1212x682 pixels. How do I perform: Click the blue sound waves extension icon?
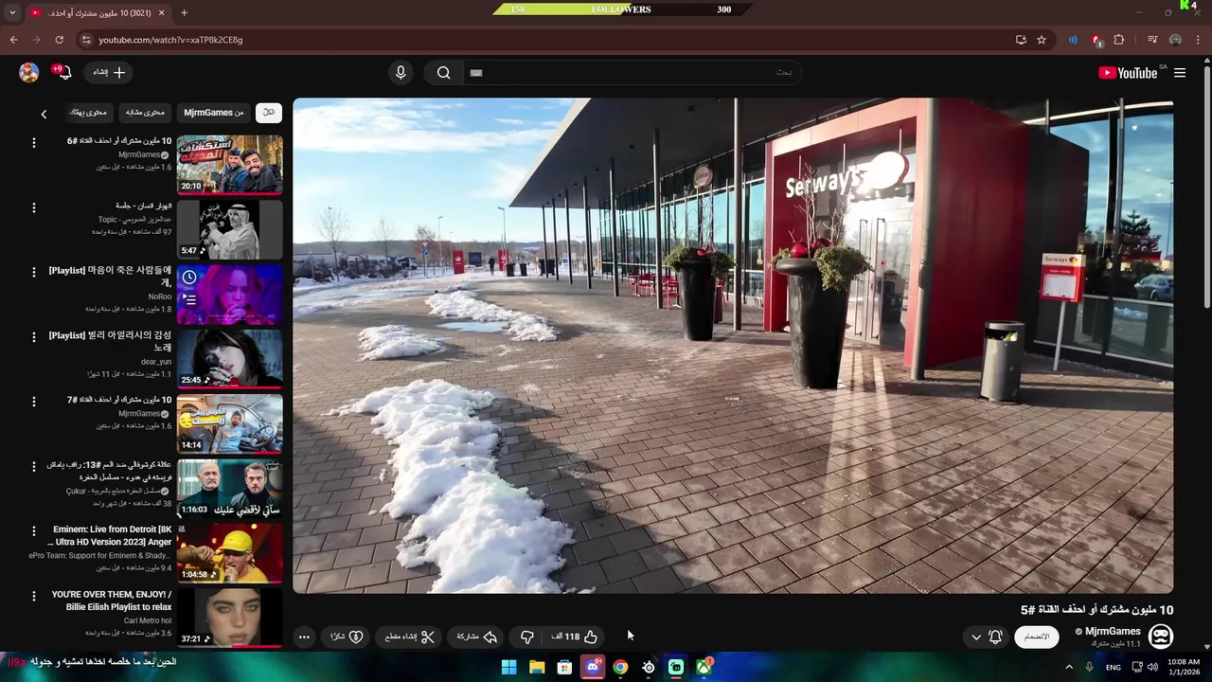pos(1073,40)
